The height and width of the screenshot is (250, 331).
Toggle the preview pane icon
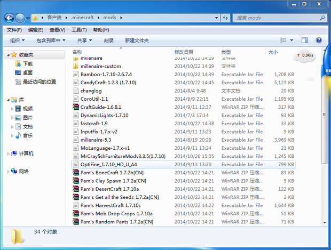[x=305, y=40]
